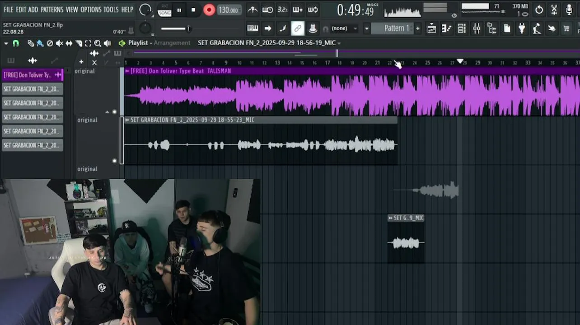Open the pattern selector arrow menu
This screenshot has width=580, height=325.
click(x=366, y=28)
